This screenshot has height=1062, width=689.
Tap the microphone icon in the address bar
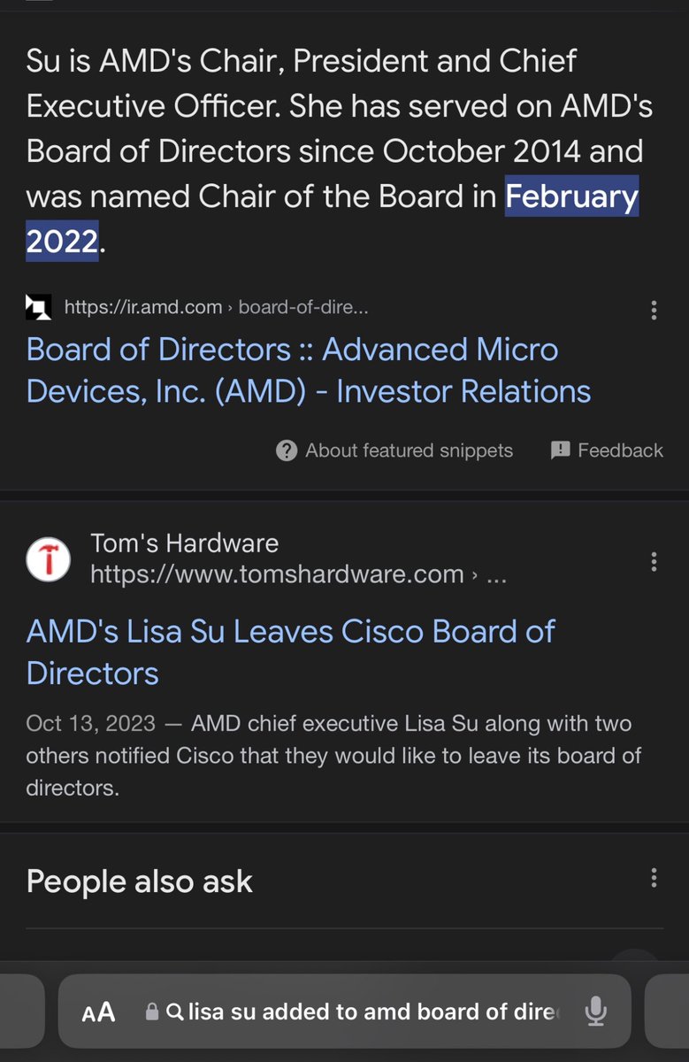pos(596,1011)
